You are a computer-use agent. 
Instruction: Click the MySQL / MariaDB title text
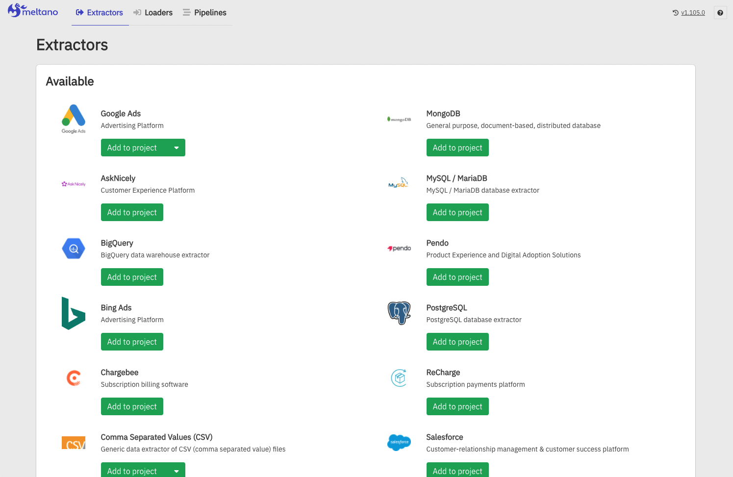pos(457,178)
